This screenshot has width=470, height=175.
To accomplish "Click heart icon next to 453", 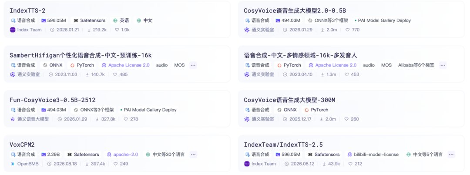I will (346, 74).
